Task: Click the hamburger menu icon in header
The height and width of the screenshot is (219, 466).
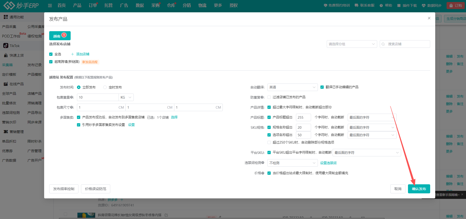Action: tap(50, 6)
